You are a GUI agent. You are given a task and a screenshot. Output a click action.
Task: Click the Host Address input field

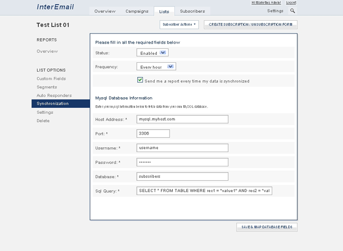(182, 119)
